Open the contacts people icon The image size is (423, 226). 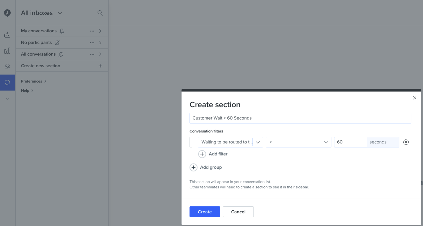pyautogui.click(x=7, y=67)
